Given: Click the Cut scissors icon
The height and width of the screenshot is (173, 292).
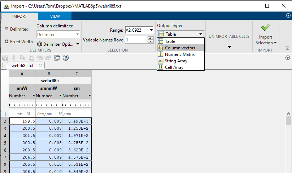Looking at the screenshot, I should point(14,58).
